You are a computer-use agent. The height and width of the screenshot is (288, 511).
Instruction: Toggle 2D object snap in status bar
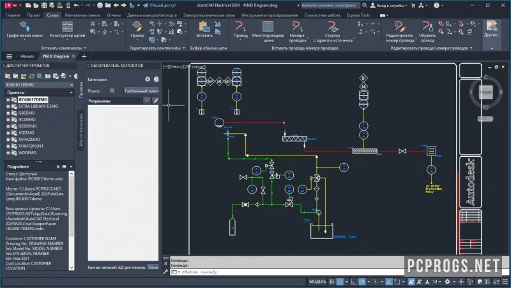(397, 282)
